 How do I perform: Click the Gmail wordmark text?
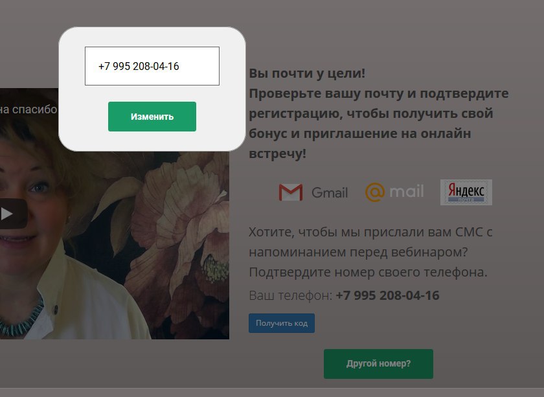(329, 192)
